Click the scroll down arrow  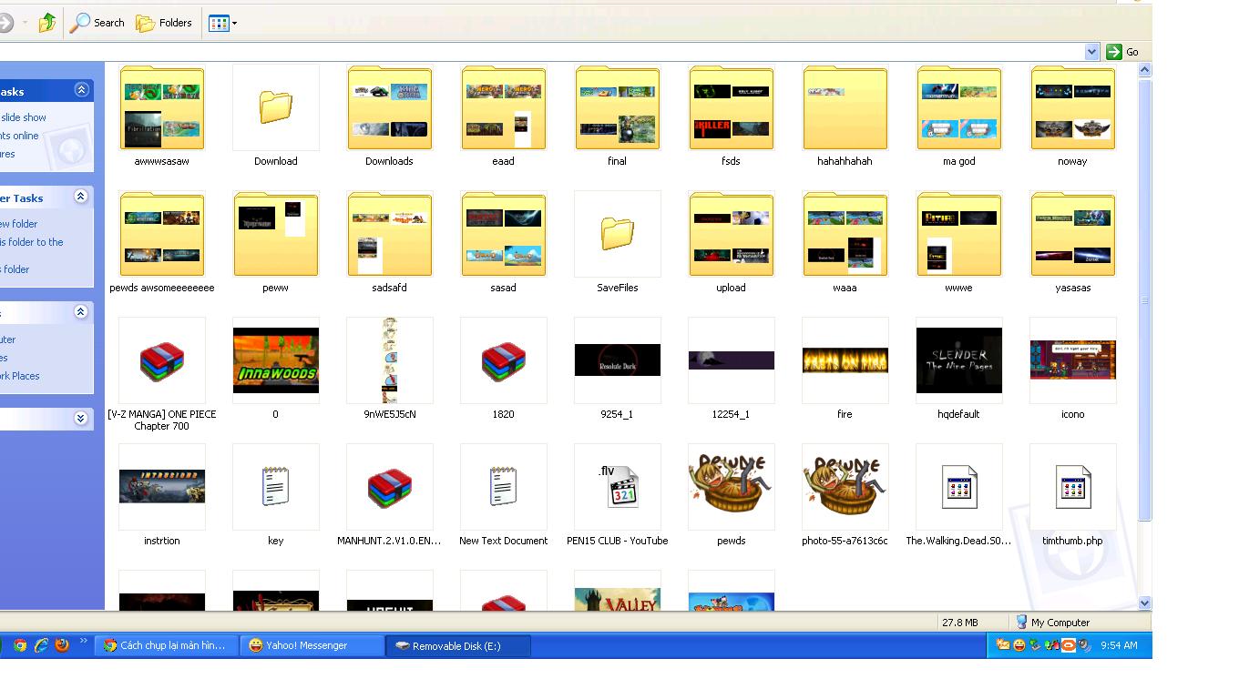[x=1145, y=603]
